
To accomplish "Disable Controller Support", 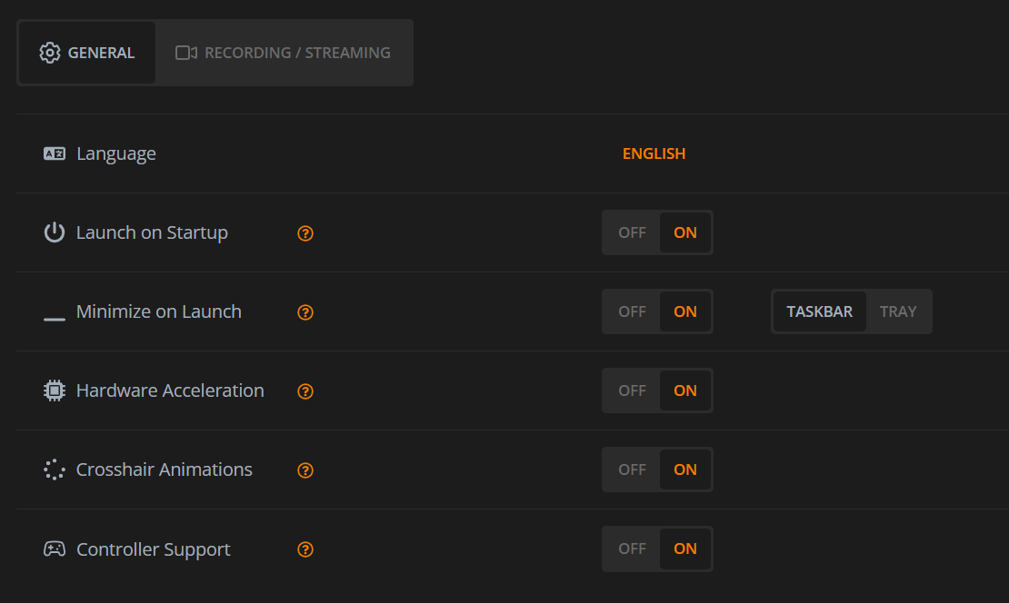I will click(x=631, y=549).
